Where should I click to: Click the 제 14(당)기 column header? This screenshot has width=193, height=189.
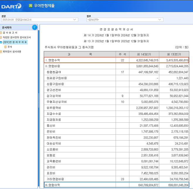pyautogui.click(x=144, y=54)
